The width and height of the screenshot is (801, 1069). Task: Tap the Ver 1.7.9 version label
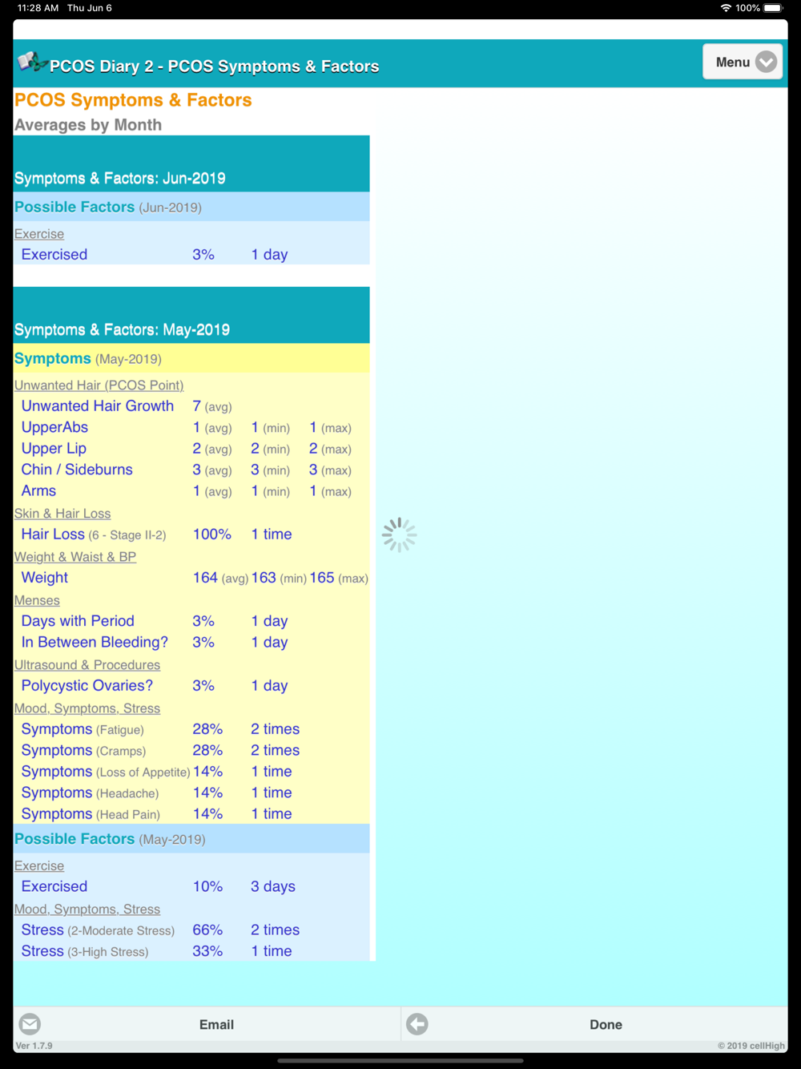(x=34, y=1046)
